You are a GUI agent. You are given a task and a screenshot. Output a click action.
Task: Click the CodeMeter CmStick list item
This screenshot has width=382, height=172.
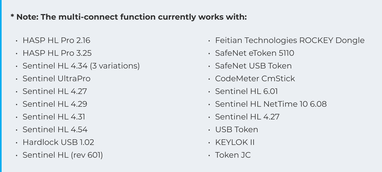pos(255,79)
